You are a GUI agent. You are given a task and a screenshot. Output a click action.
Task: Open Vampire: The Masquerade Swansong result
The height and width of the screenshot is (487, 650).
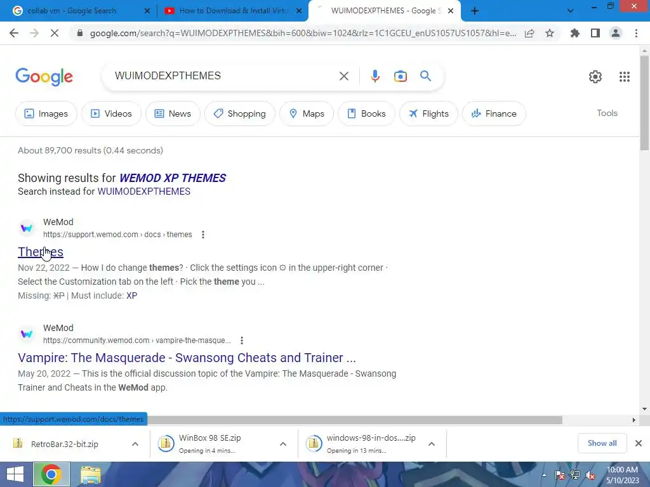[187, 358]
